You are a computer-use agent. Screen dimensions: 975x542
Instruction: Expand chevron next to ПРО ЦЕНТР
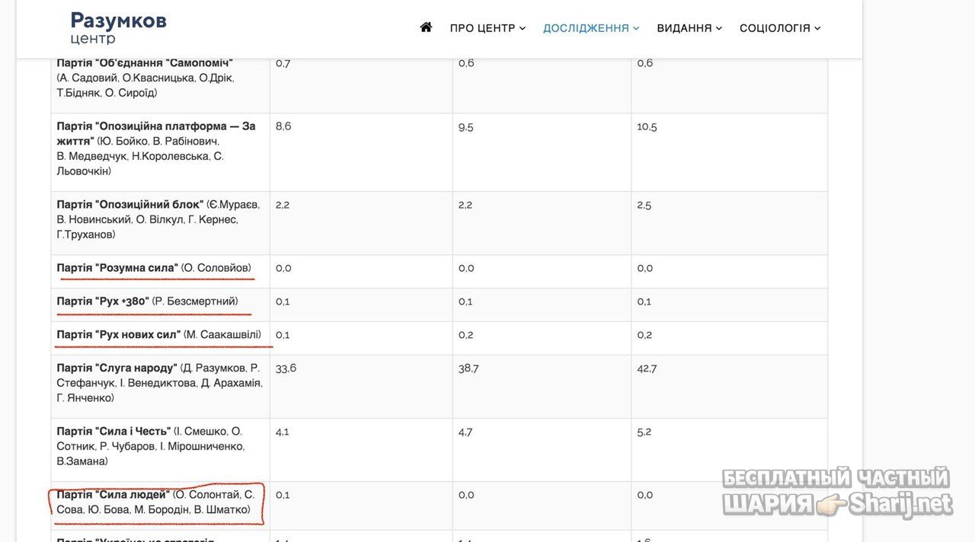523,28
